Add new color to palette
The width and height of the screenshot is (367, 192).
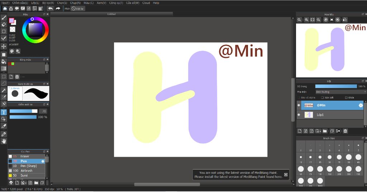coord(11,77)
